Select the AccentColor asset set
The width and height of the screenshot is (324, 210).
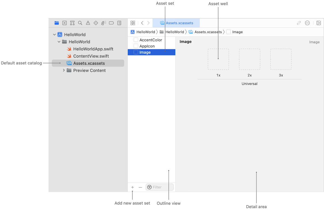[x=151, y=40]
